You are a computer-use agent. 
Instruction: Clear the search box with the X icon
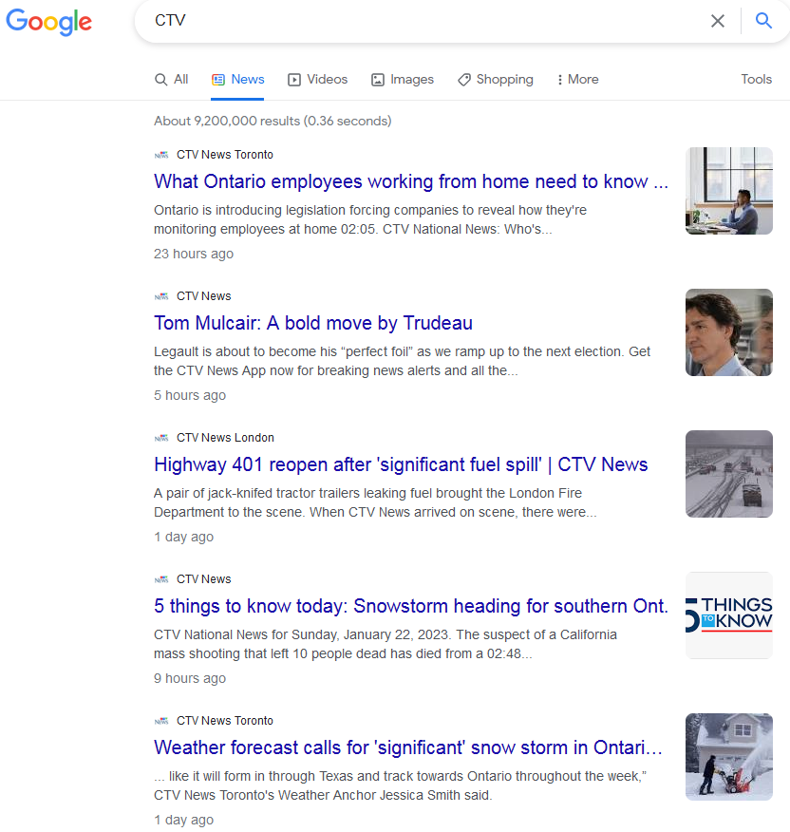click(x=717, y=21)
